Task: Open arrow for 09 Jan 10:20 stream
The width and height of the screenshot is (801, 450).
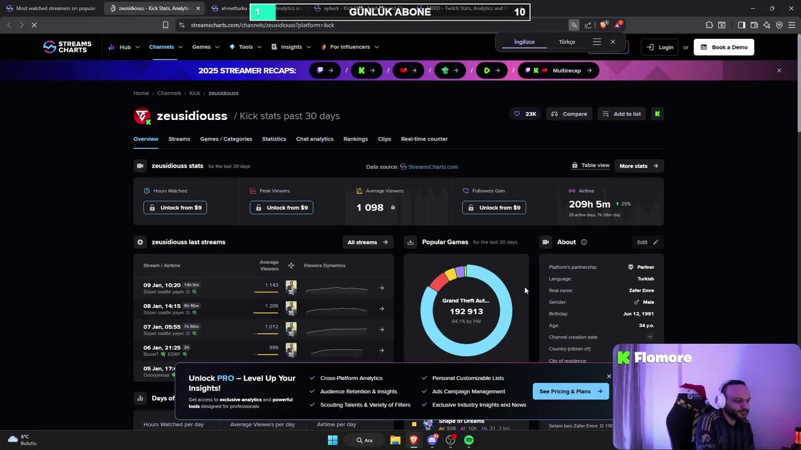Action: coord(382,288)
